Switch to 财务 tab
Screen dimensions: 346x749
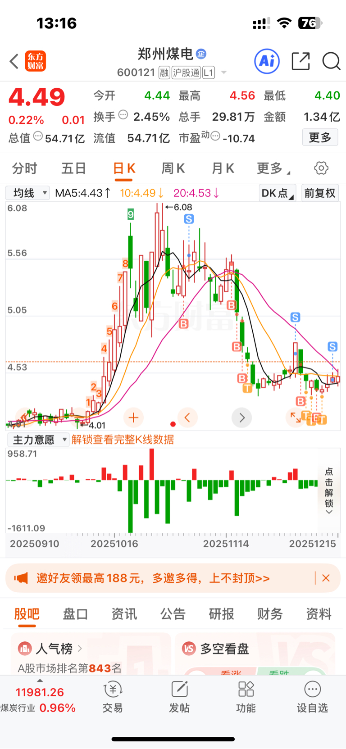270,614
